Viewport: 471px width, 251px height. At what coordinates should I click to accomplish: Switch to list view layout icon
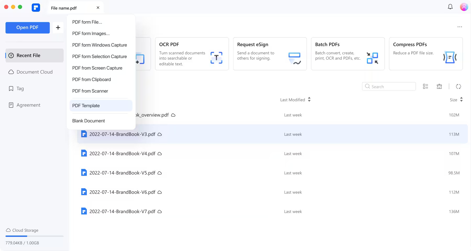tap(425, 87)
